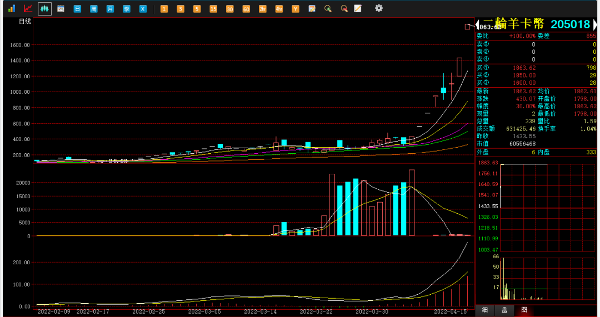600x317 pixels.
Task: Zoom out with the minus magnifier
Action: [344, 8]
